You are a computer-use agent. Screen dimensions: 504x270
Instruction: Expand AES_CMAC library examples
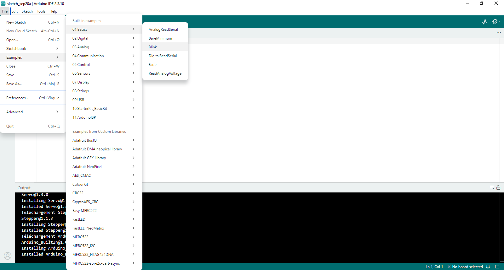tap(104, 175)
